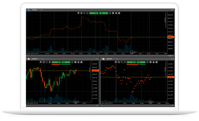Take a chartshot of the EURJPY chart

(81, 62)
